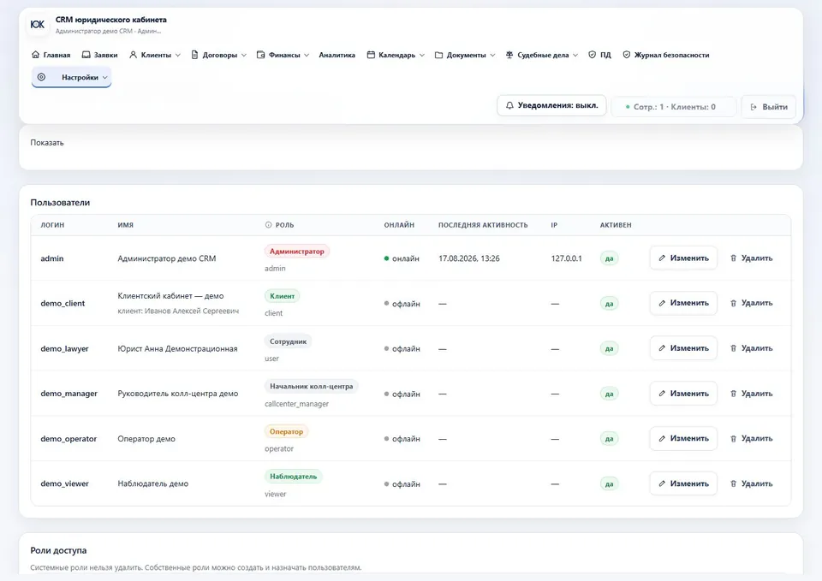Click the pencil icon in demo_client row

(662, 303)
